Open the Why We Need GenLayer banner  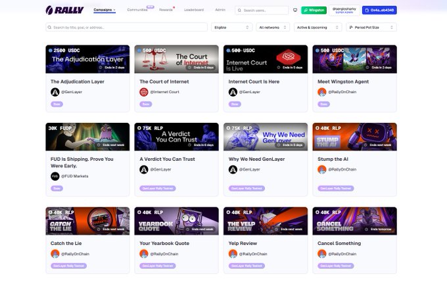tap(266, 137)
